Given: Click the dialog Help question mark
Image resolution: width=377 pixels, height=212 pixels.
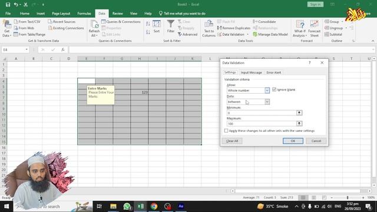Looking at the screenshot, I should pos(310,63).
